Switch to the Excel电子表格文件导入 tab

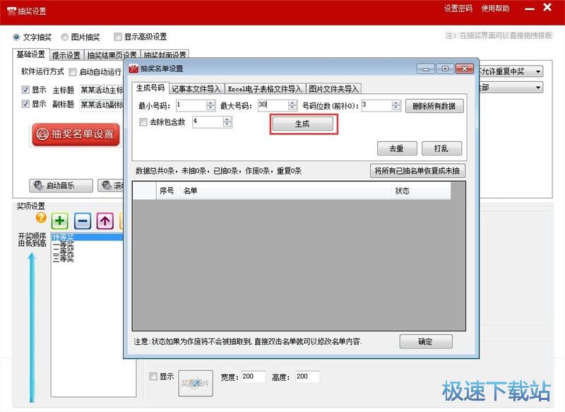pyautogui.click(x=265, y=88)
